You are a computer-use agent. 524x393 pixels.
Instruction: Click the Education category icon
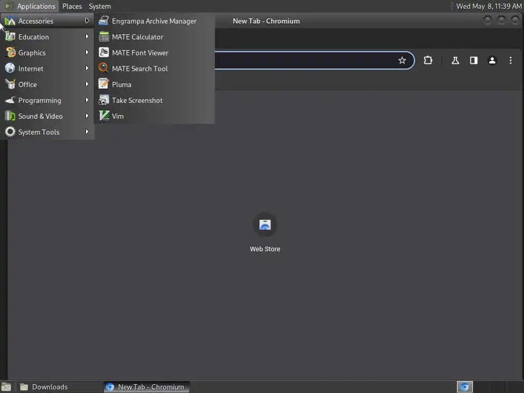pos(10,37)
